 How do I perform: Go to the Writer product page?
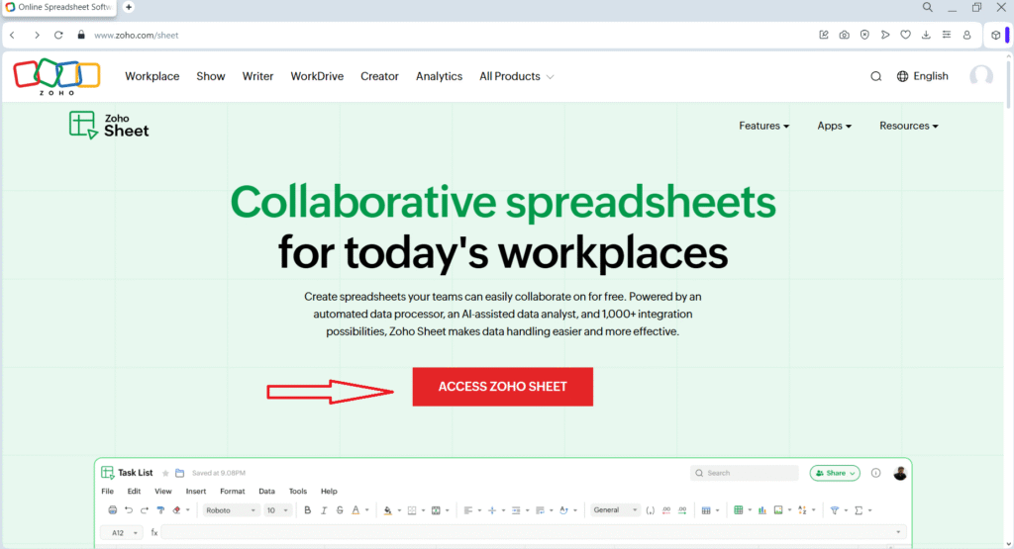pos(257,76)
